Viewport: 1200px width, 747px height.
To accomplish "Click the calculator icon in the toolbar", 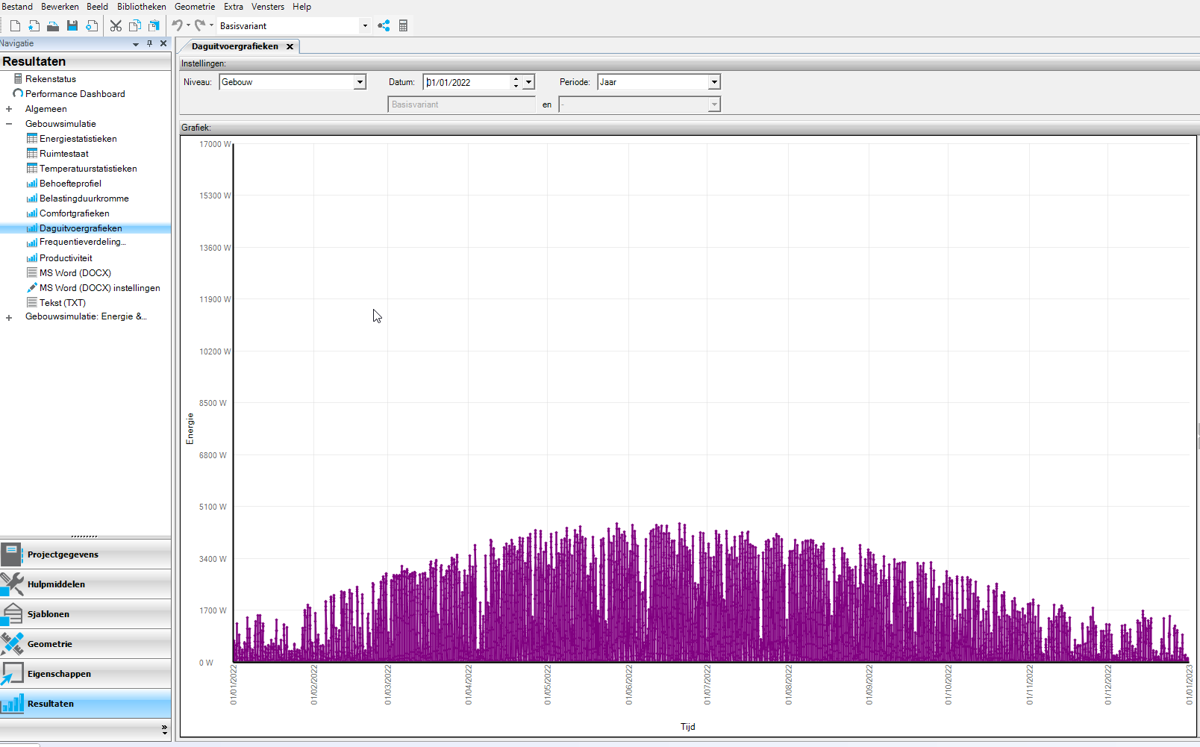I will point(403,26).
